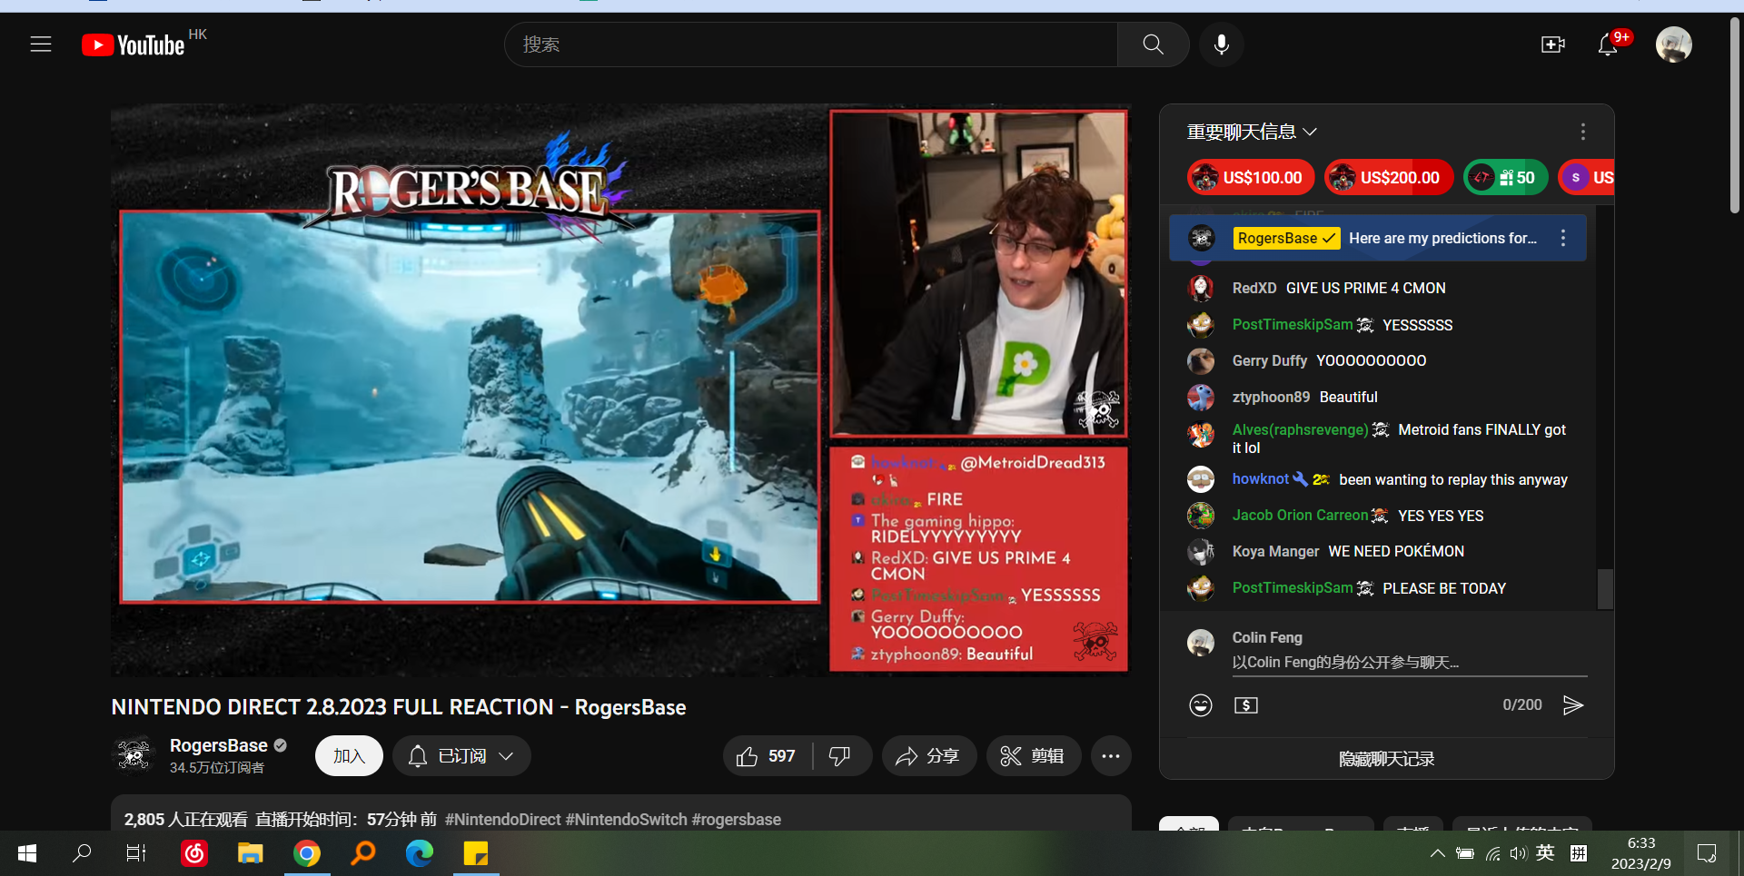Expand subscribed notification dropdown 已订阅
Viewport: 1744px width, 876px height.
461,756
